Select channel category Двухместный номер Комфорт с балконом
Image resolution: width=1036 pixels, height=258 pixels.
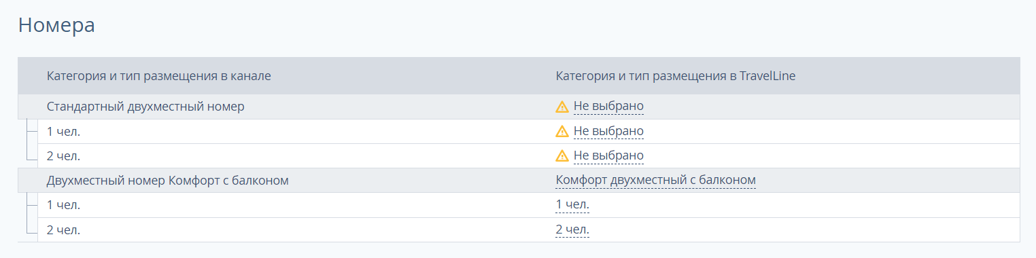coord(168,181)
